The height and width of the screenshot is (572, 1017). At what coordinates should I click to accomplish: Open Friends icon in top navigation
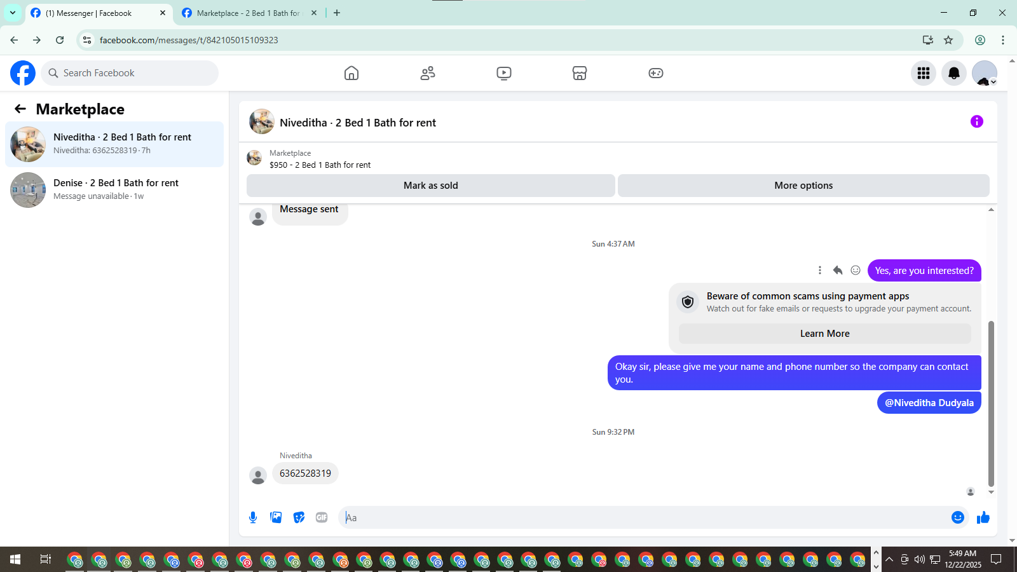(x=428, y=73)
